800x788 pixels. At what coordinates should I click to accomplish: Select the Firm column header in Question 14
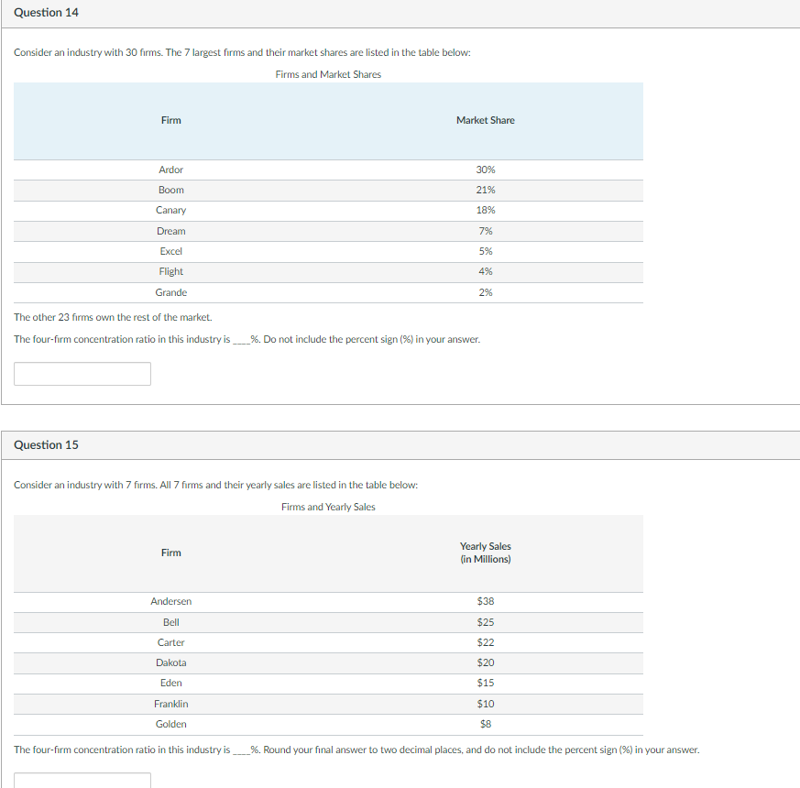click(x=170, y=119)
